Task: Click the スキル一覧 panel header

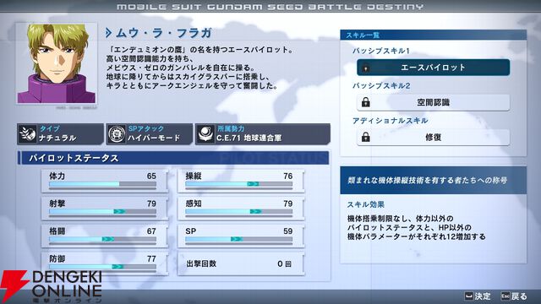Action: 434,35
